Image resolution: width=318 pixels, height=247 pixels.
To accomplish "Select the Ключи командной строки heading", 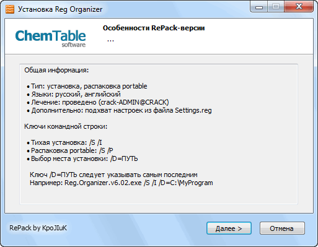I will (x=66, y=126).
